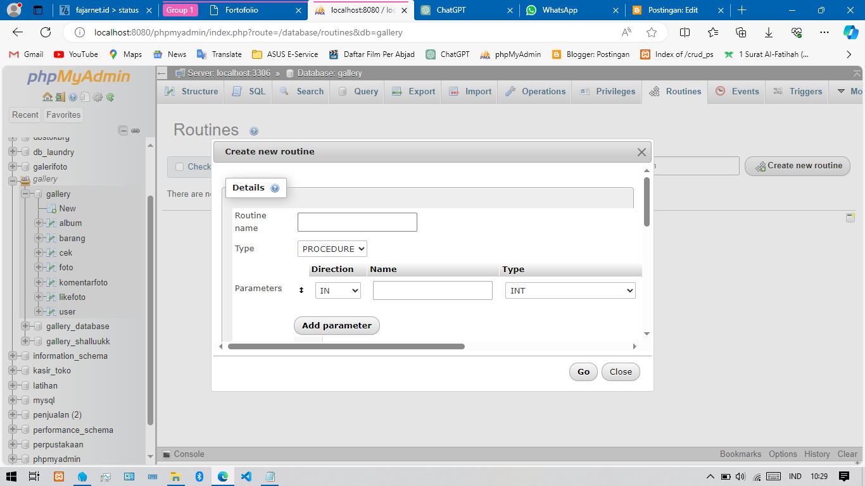
Task: Add page to browser favorites star
Action: coord(652,32)
